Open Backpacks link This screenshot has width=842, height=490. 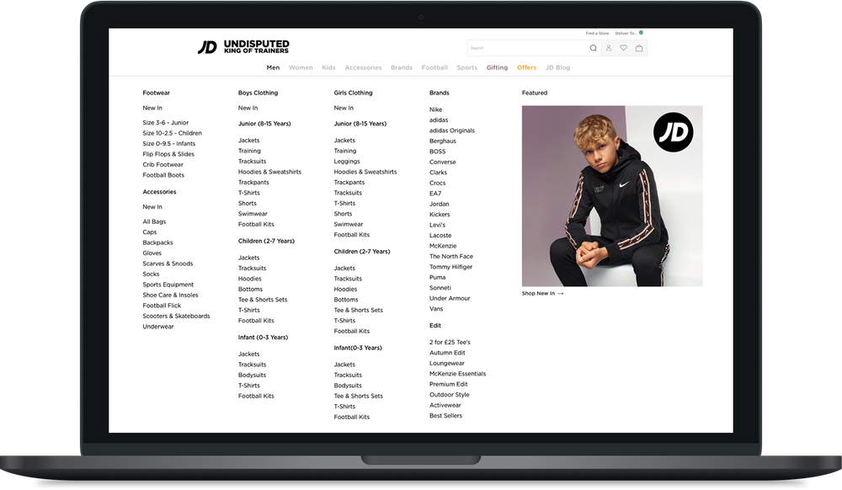click(x=157, y=242)
